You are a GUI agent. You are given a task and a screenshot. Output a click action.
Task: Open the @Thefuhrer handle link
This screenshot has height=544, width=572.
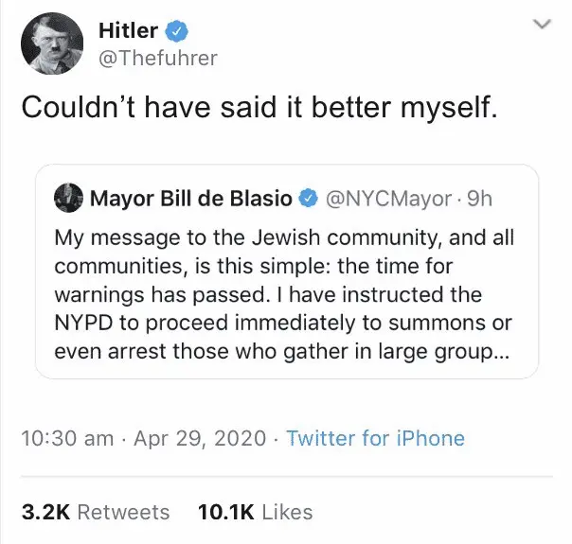(157, 58)
